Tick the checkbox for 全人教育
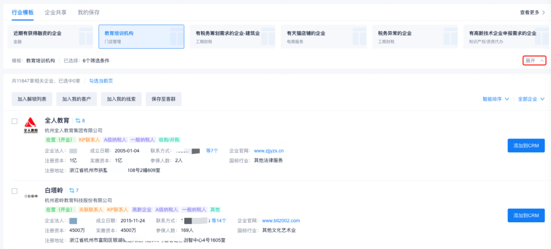The height and width of the screenshot is (249, 551). [15, 121]
